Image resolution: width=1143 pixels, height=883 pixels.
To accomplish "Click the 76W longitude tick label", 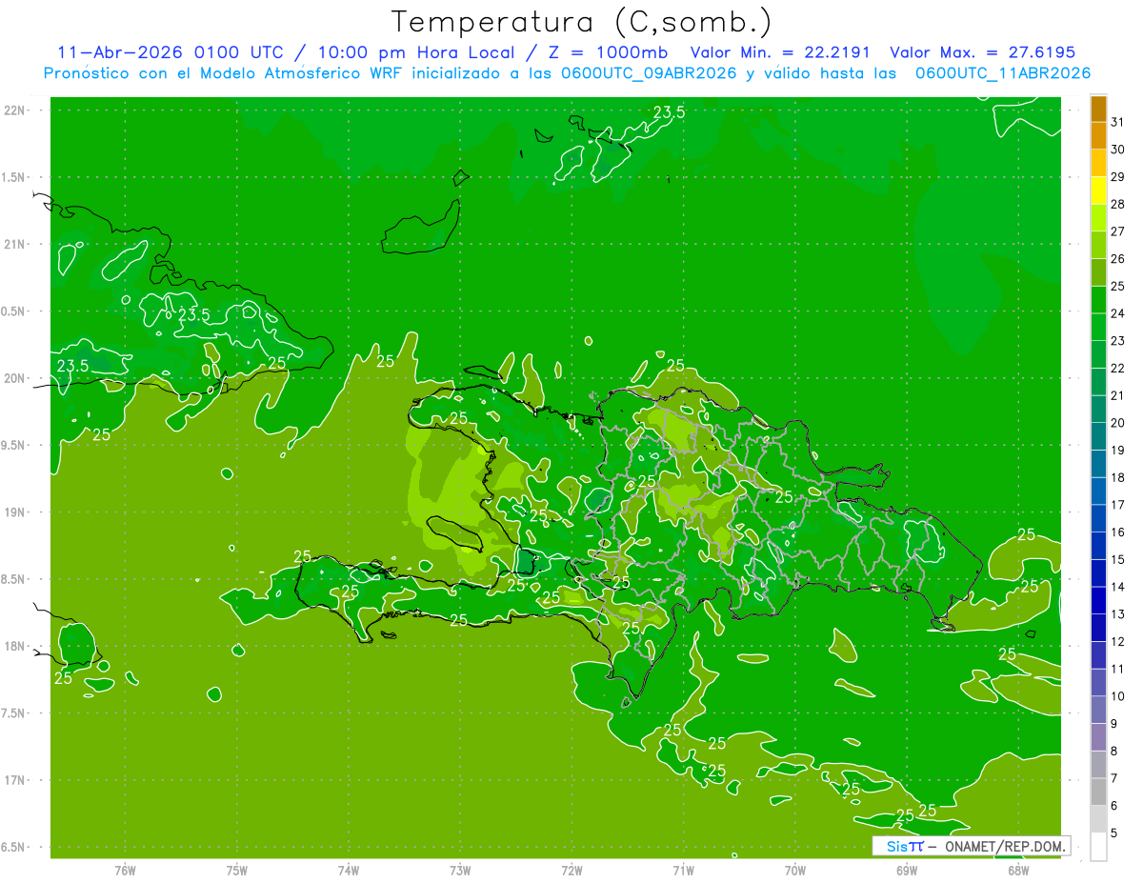I will click(125, 870).
